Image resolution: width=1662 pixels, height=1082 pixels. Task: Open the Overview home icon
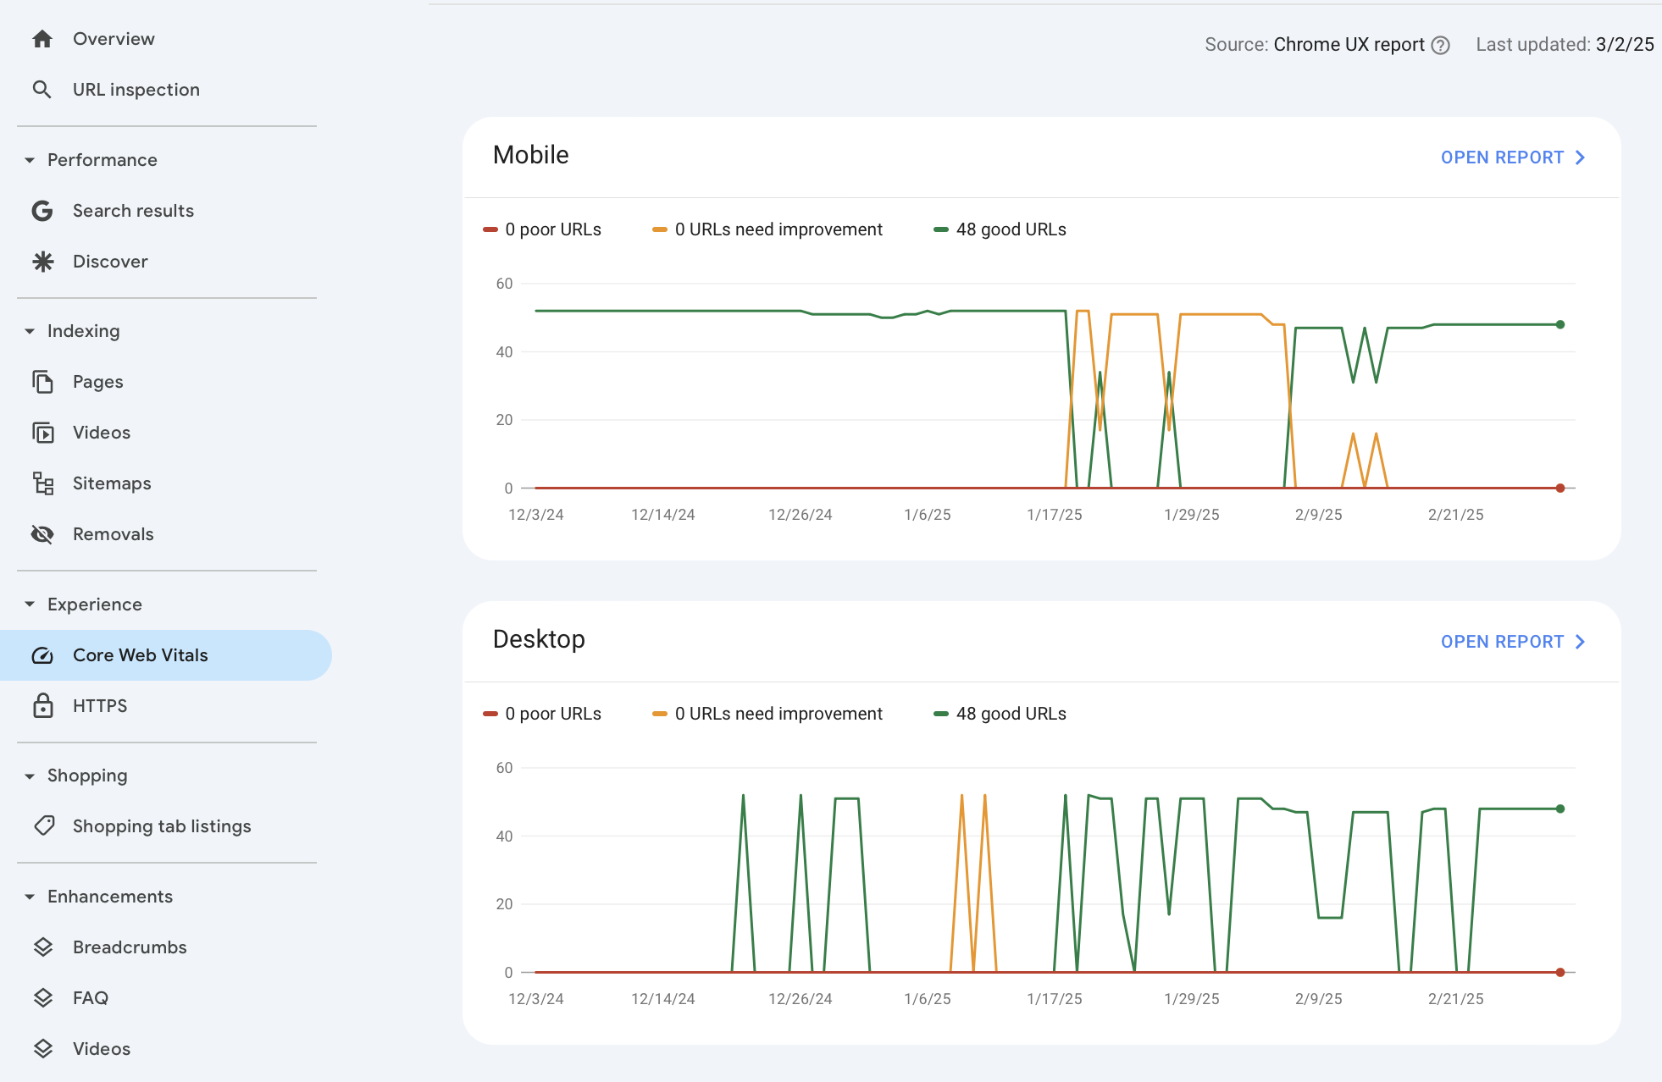(42, 38)
